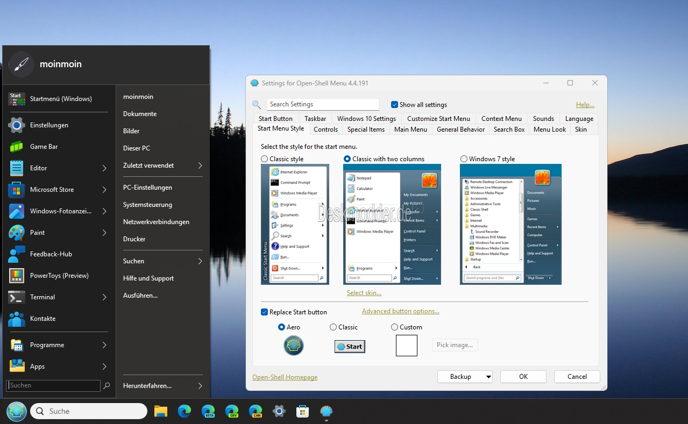The width and height of the screenshot is (688, 424).
Task: Switch to the Taskbar tab
Action: (x=315, y=119)
